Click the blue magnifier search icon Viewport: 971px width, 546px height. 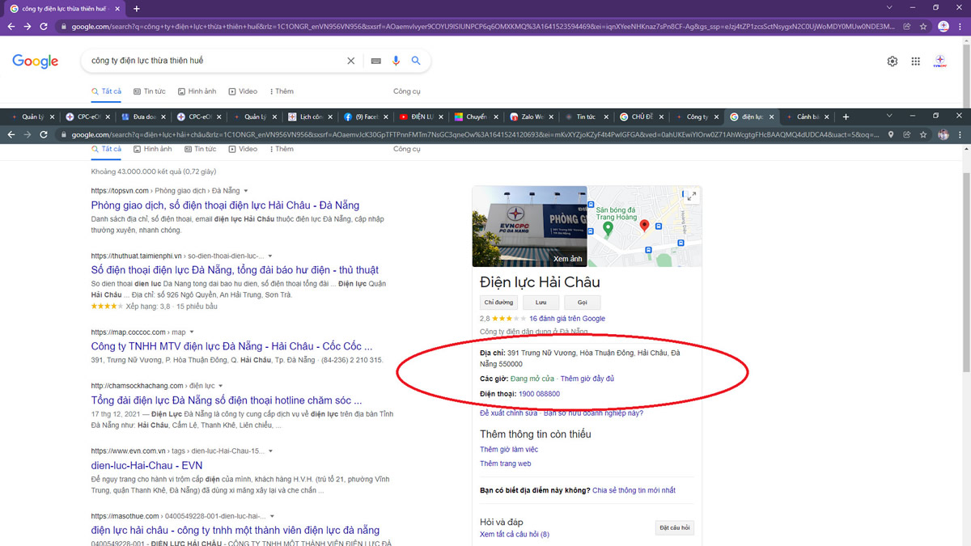[x=416, y=61]
